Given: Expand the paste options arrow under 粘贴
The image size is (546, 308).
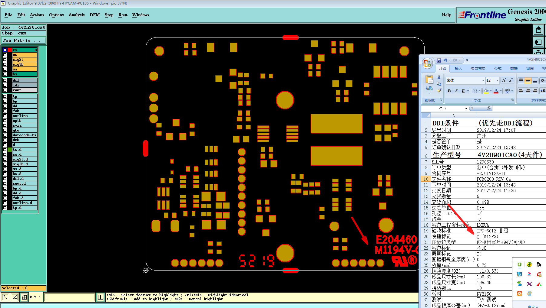Looking at the screenshot, I should pos(429,93).
